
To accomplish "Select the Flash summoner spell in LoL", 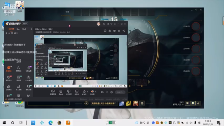I will (128, 103).
